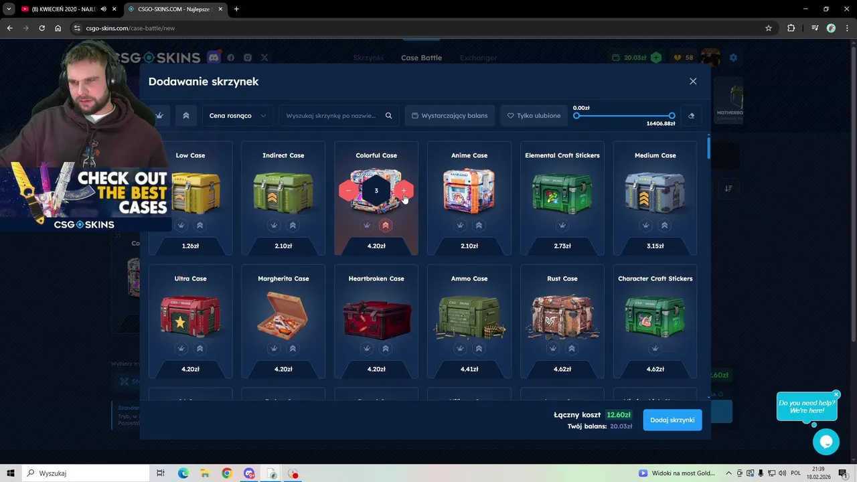857x482 pixels.
Task: Toggle the double-chevron option under Medium Case
Action: [665, 226]
